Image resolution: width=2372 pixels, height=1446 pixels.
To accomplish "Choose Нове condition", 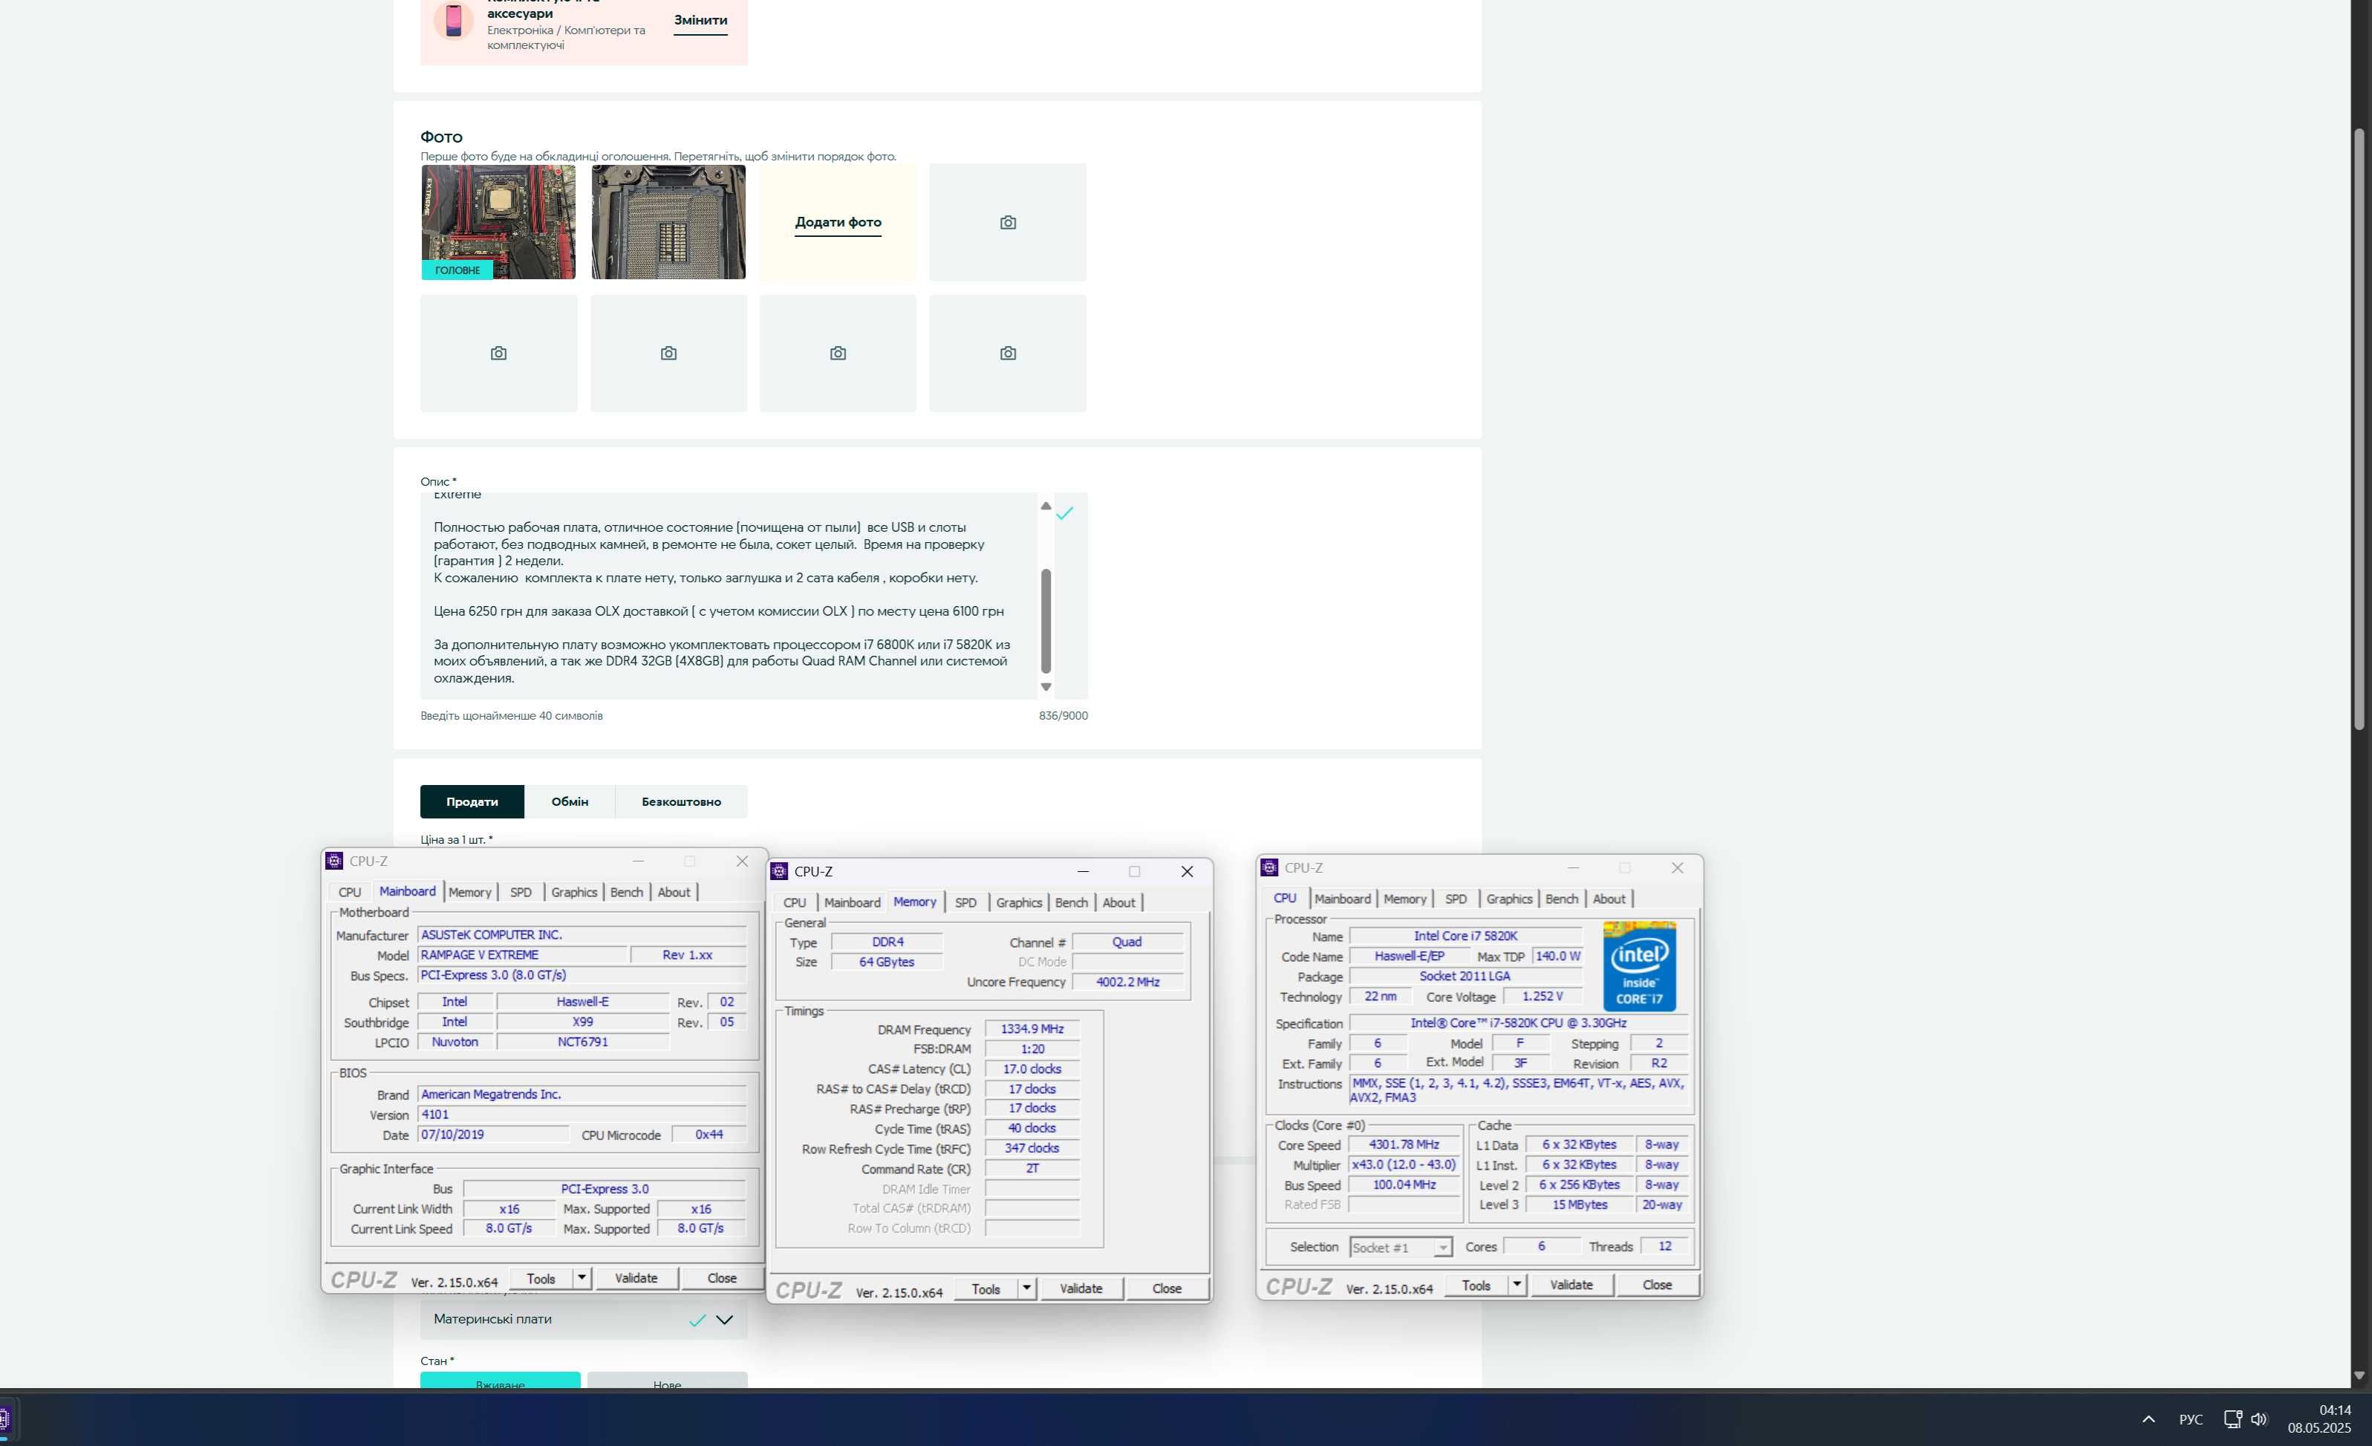I will [x=667, y=1381].
